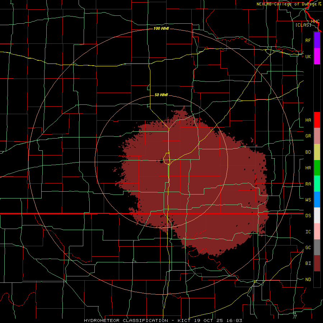Select the WS blue legend swatch
The width and height of the screenshot is (323, 323).
[x=317, y=200]
